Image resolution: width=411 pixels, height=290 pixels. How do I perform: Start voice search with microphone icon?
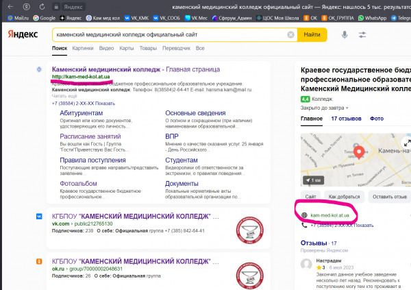(x=345, y=35)
